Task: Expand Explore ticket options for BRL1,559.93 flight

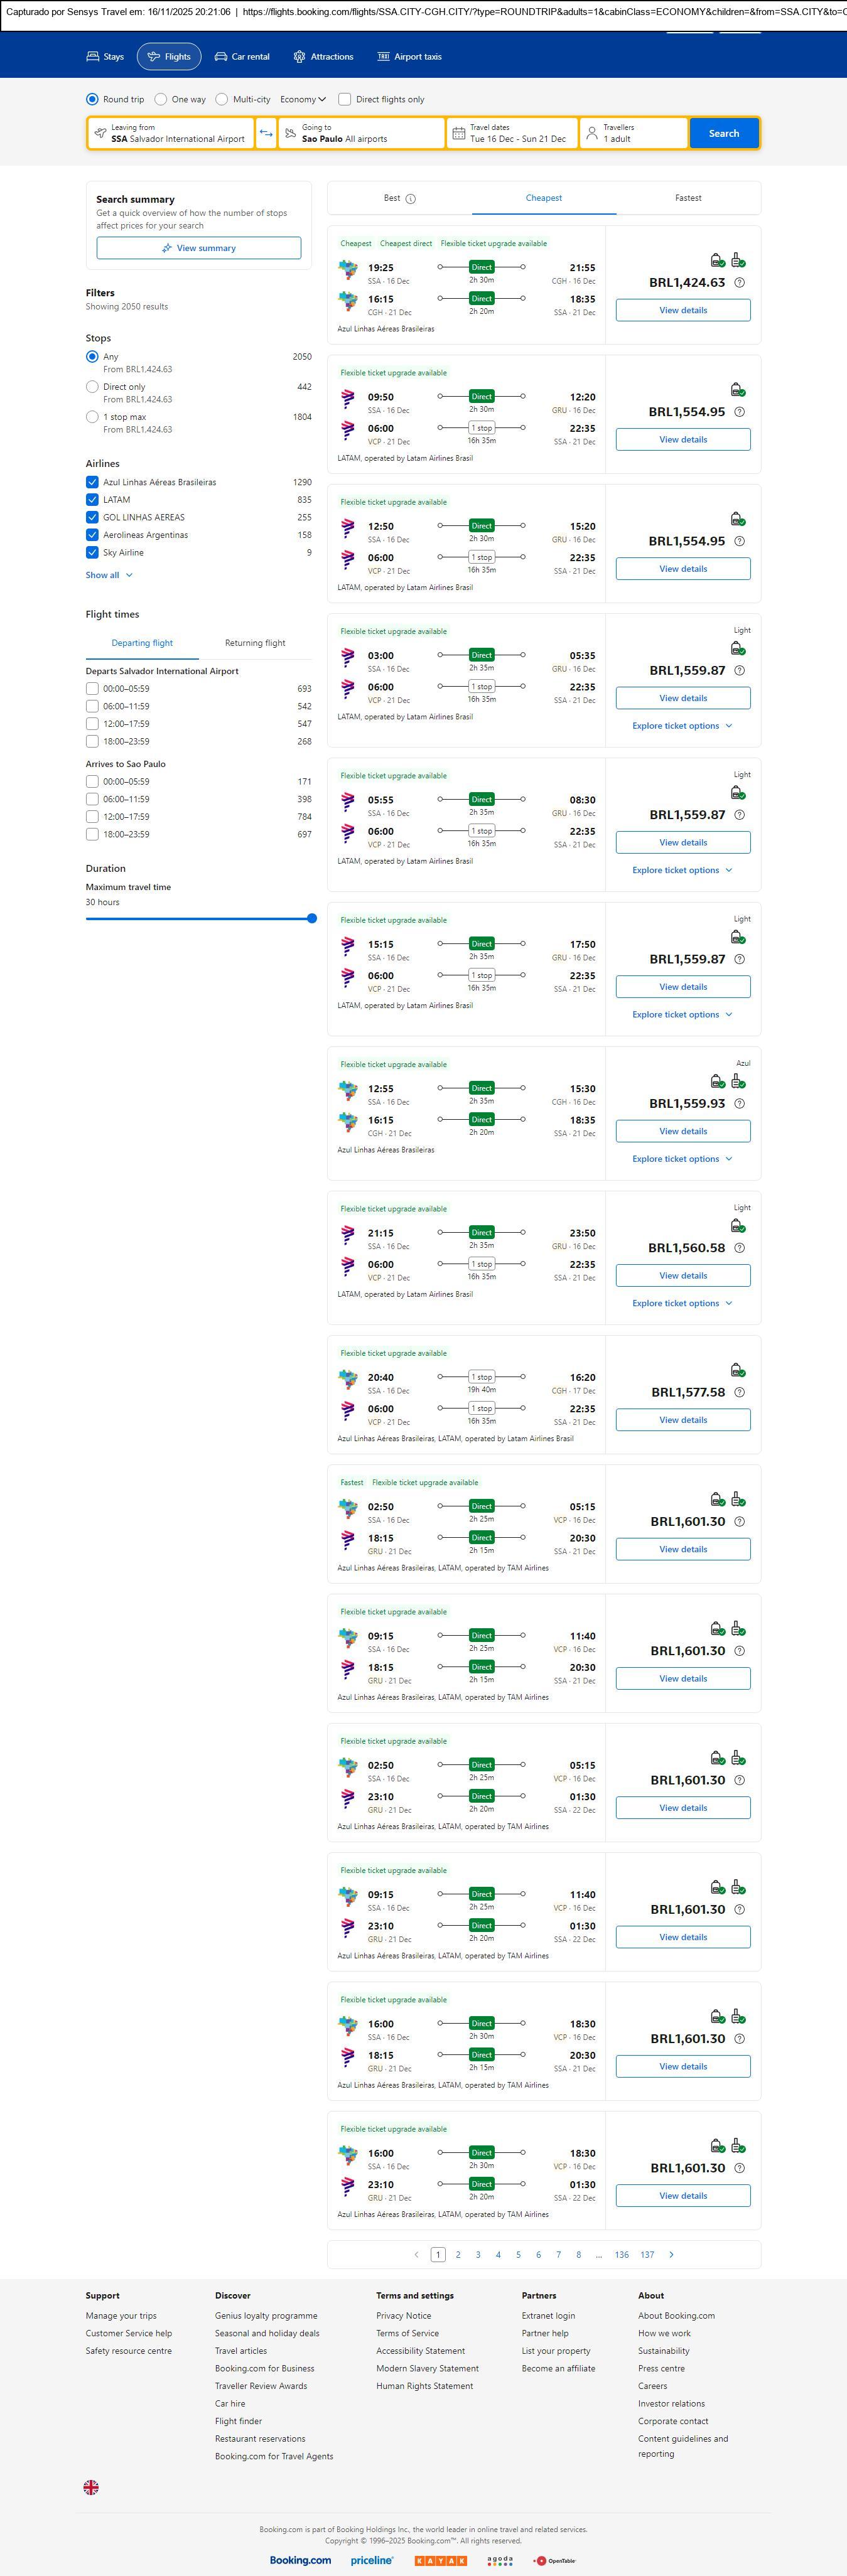Action: click(x=682, y=1159)
